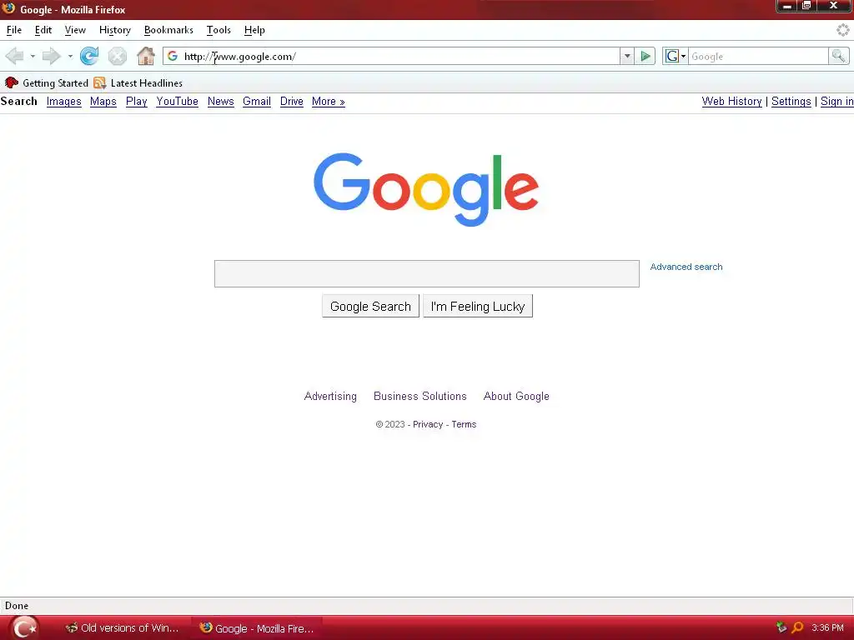Image resolution: width=854 pixels, height=640 pixels.
Task: Open the Forward button history dropdown arrow
Action: [x=70, y=56]
